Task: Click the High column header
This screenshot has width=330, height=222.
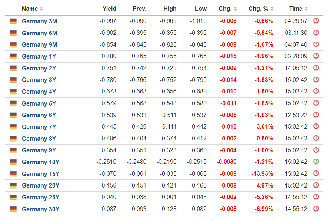Action: coord(170,9)
